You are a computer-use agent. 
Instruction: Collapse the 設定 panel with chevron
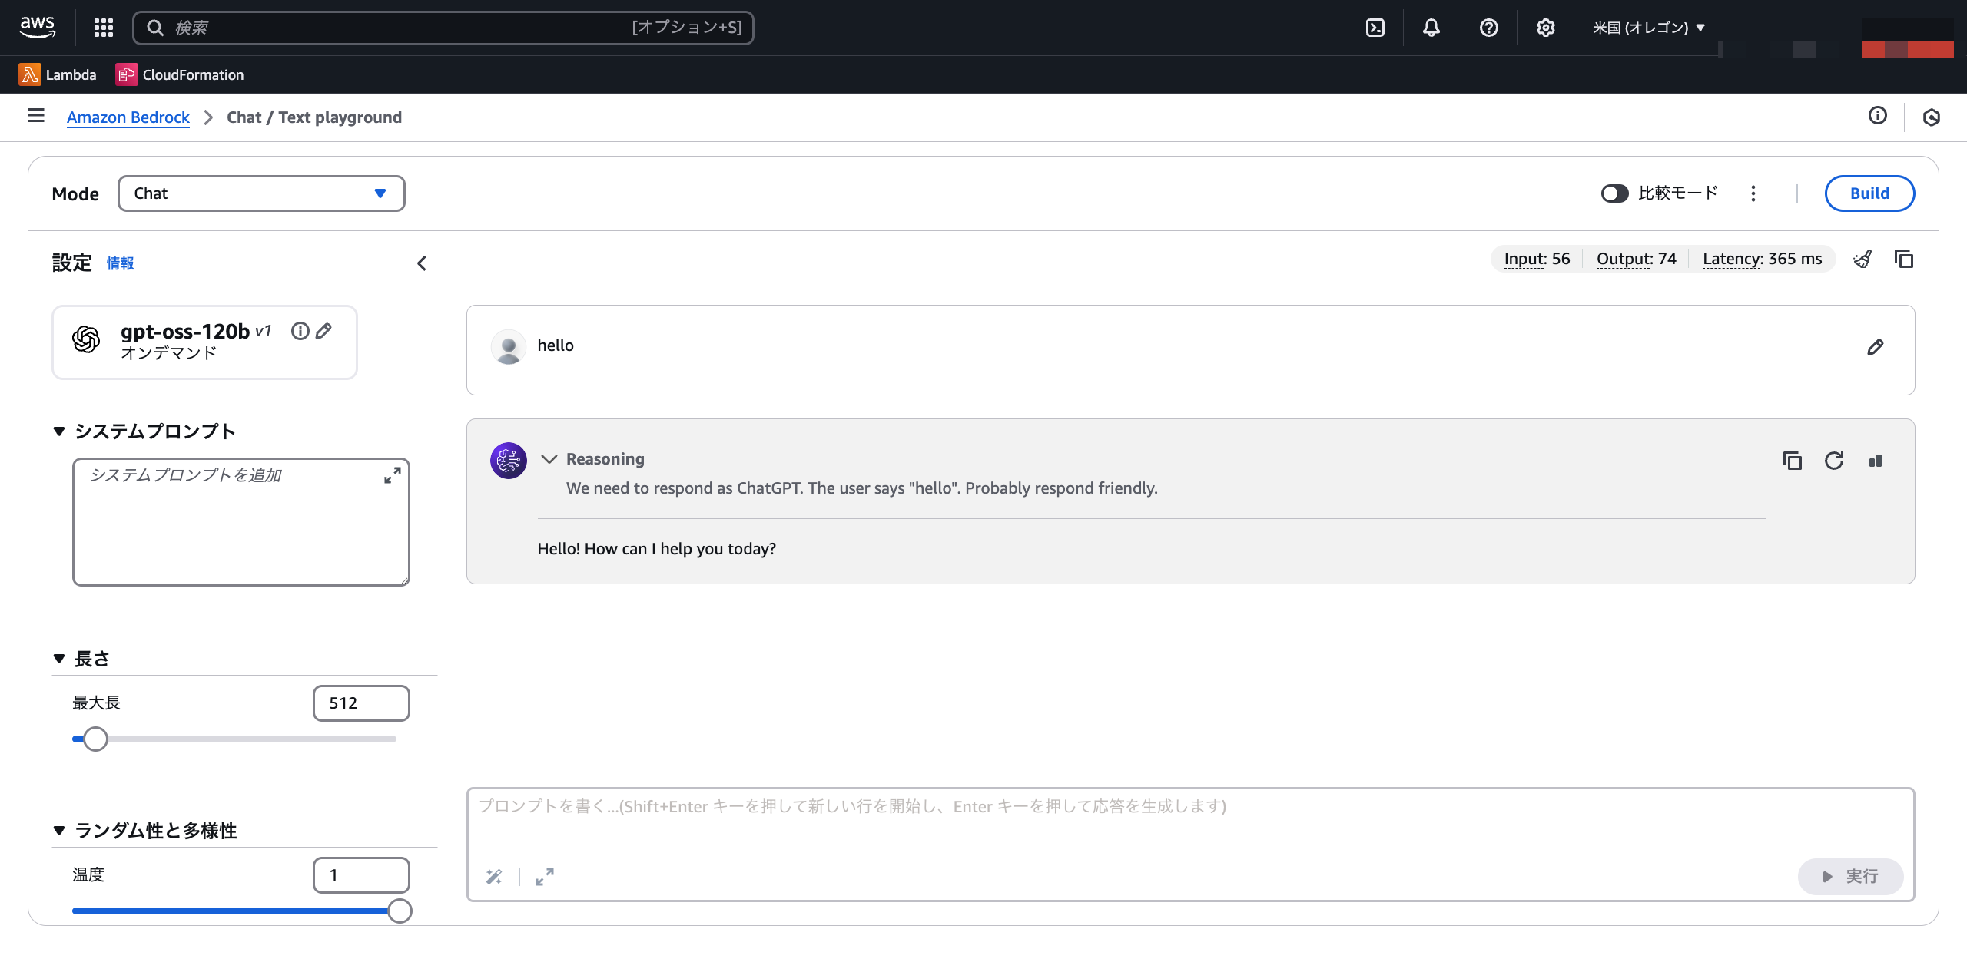pyautogui.click(x=422, y=263)
